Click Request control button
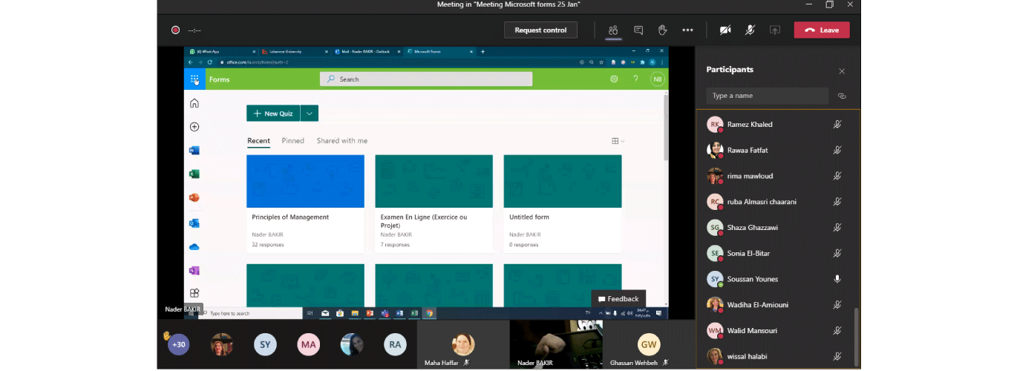The width and height of the screenshot is (1014, 371). 540,30
